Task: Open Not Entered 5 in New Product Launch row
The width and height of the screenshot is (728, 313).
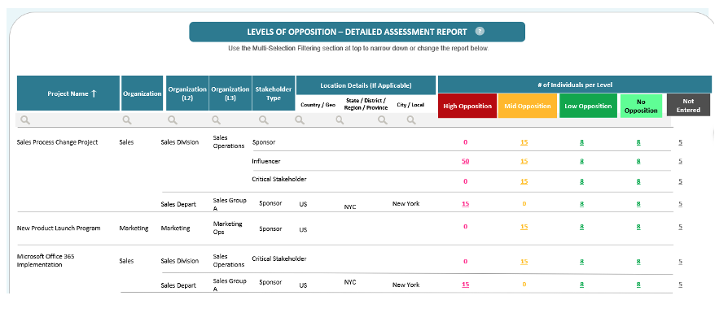Action: click(x=680, y=227)
